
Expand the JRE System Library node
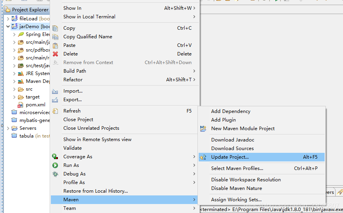pyautogui.click(x=14, y=74)
